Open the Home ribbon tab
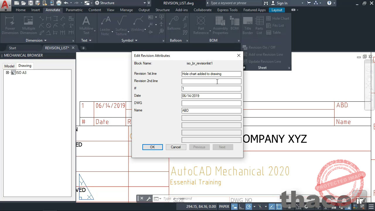 [21, 10]
